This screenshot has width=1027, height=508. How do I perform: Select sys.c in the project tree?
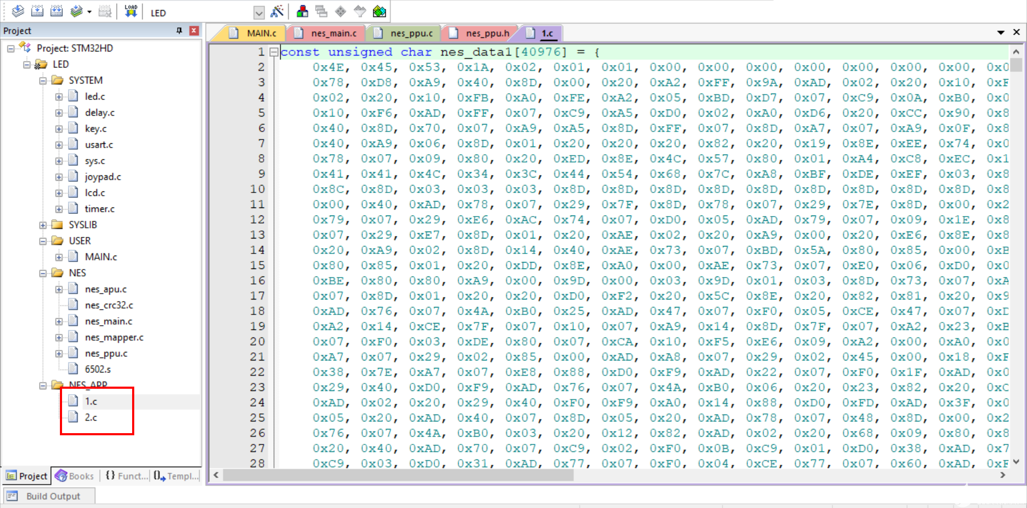pyautogui.click(x=95, y=160)
